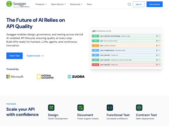Screen dimensions: 169x126
Task: Click the Functional Test code icon
Action: (x=110, y=107)
